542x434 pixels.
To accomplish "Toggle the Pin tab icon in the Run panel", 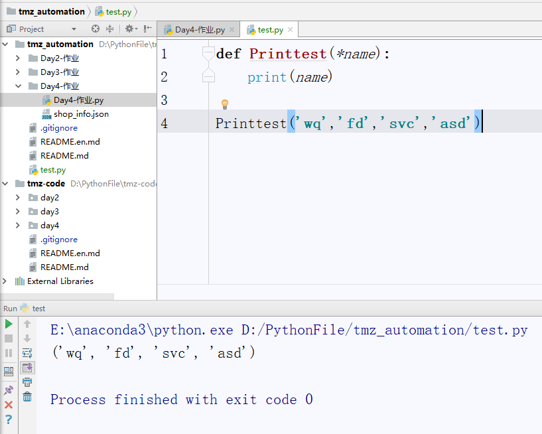I will click(x=9, y=390).
